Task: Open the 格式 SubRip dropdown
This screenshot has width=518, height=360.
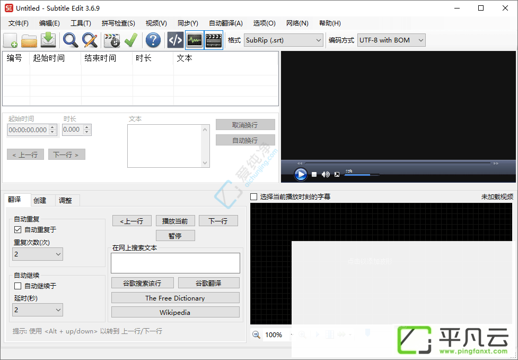Action: point(284,40)
